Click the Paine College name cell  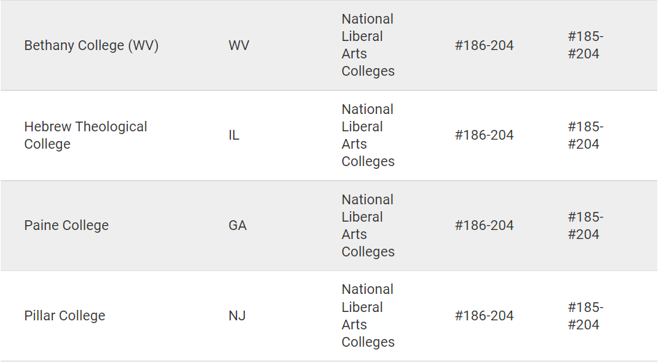tap(66, 225)
